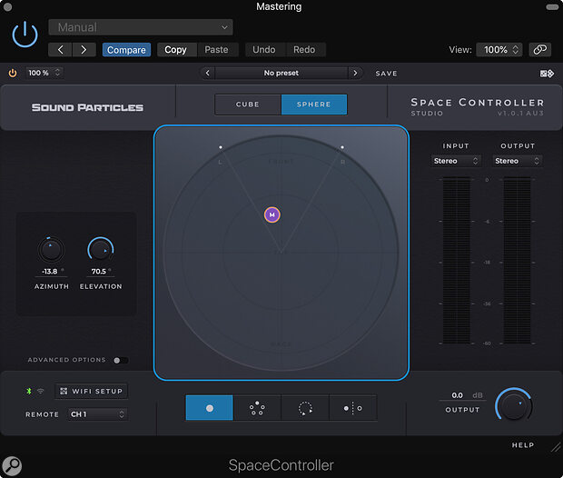The image size is (563, 478).
Task: Select the mirrored dots mode
Action: point(353,408)
